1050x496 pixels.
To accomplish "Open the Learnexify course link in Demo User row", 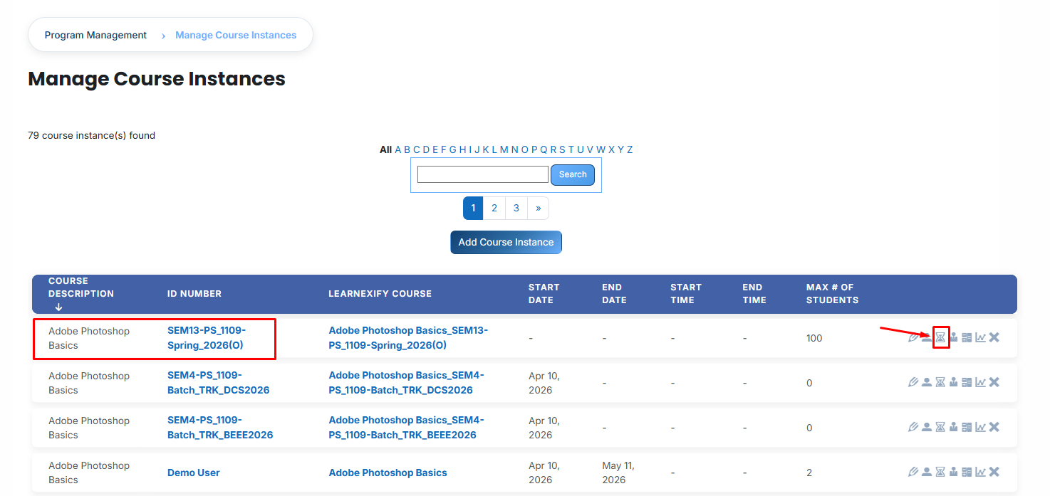I will [388, 473].
